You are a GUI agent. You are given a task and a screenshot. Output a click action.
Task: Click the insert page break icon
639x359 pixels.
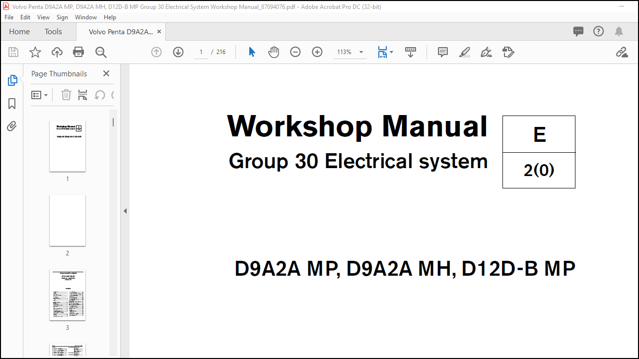(x=82, y=95)
